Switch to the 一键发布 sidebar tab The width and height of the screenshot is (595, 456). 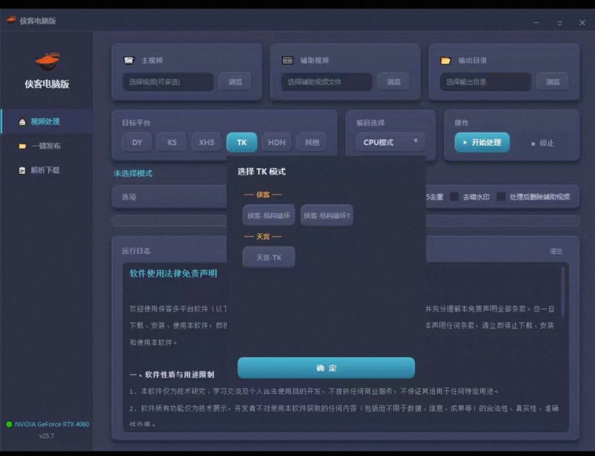(47, 146)
